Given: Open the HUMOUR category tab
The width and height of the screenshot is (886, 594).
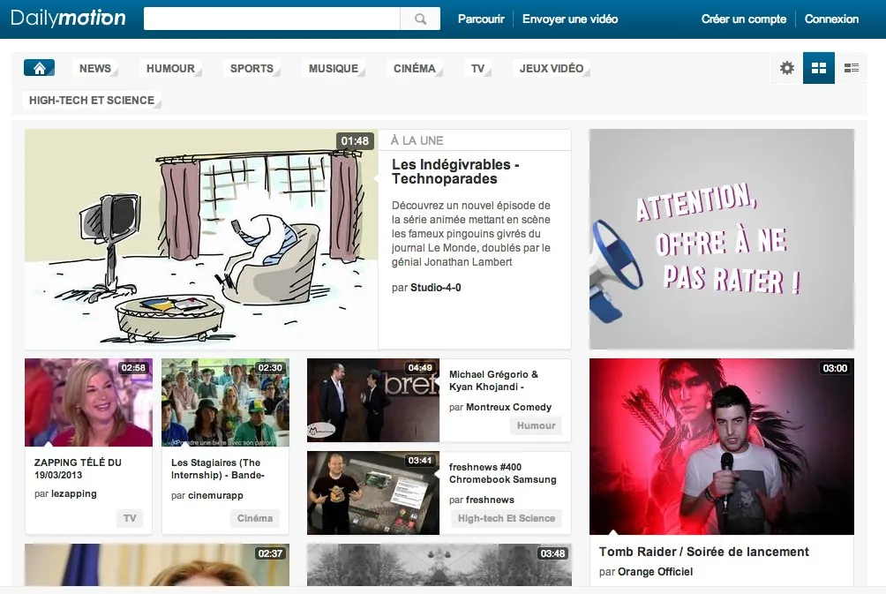Looking at the screenshot, I should tap(170, 68).
